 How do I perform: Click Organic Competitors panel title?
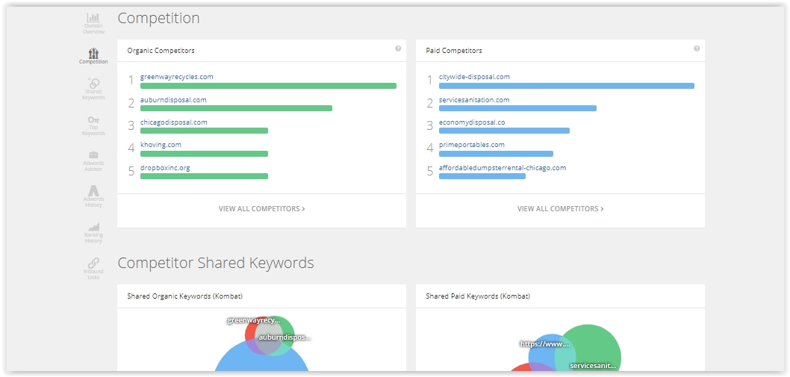(x=161, y=51)
